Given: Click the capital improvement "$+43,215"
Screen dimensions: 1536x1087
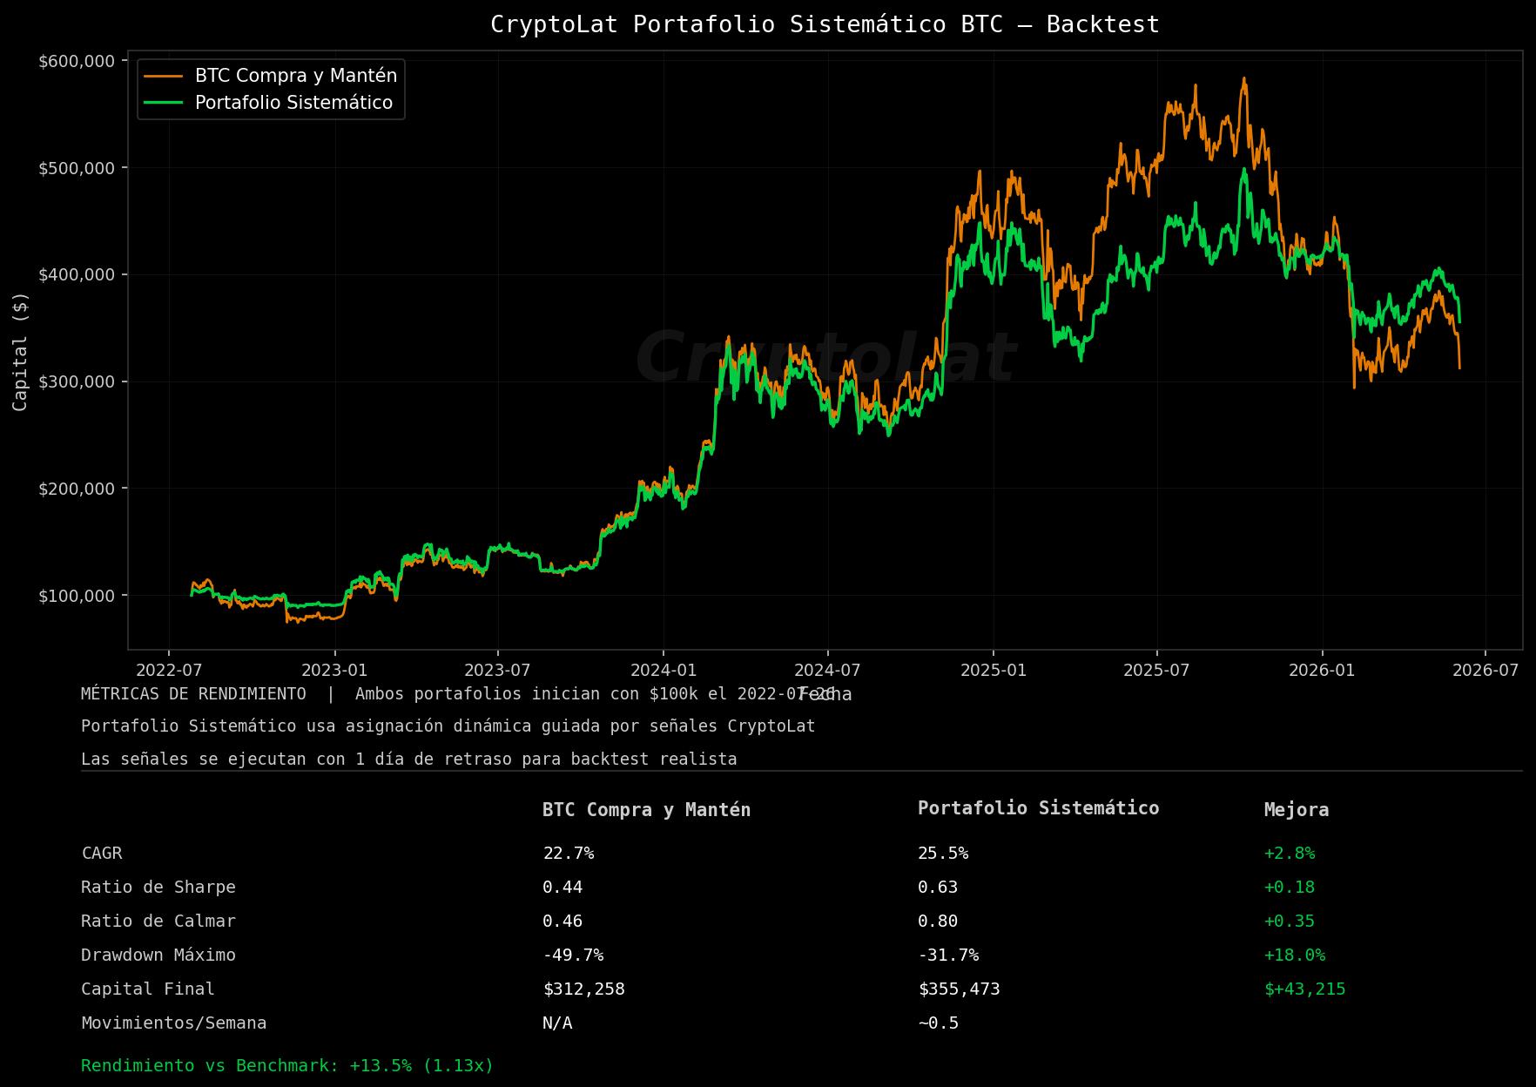Looking at the screenshot, I should 1305,989.
